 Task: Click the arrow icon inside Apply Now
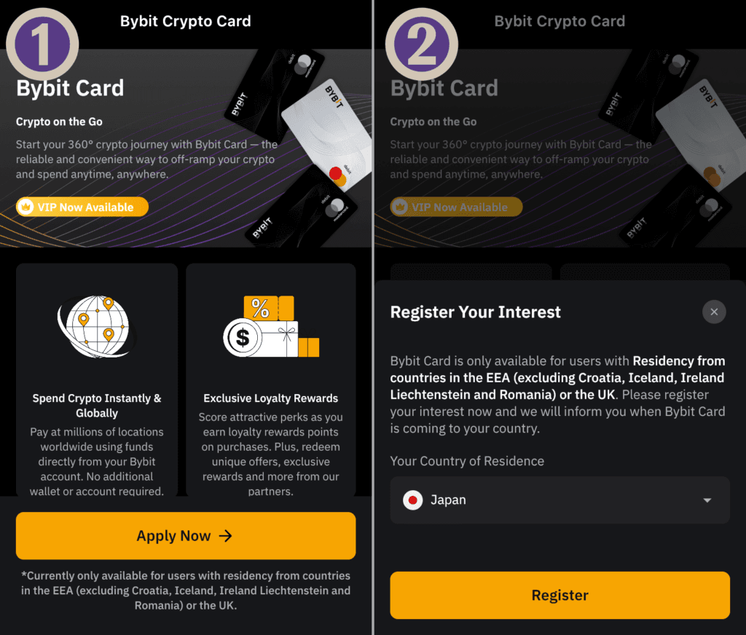coord(226,536)
